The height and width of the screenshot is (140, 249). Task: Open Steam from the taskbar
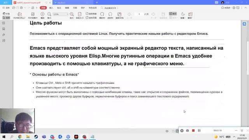point(36,136)
